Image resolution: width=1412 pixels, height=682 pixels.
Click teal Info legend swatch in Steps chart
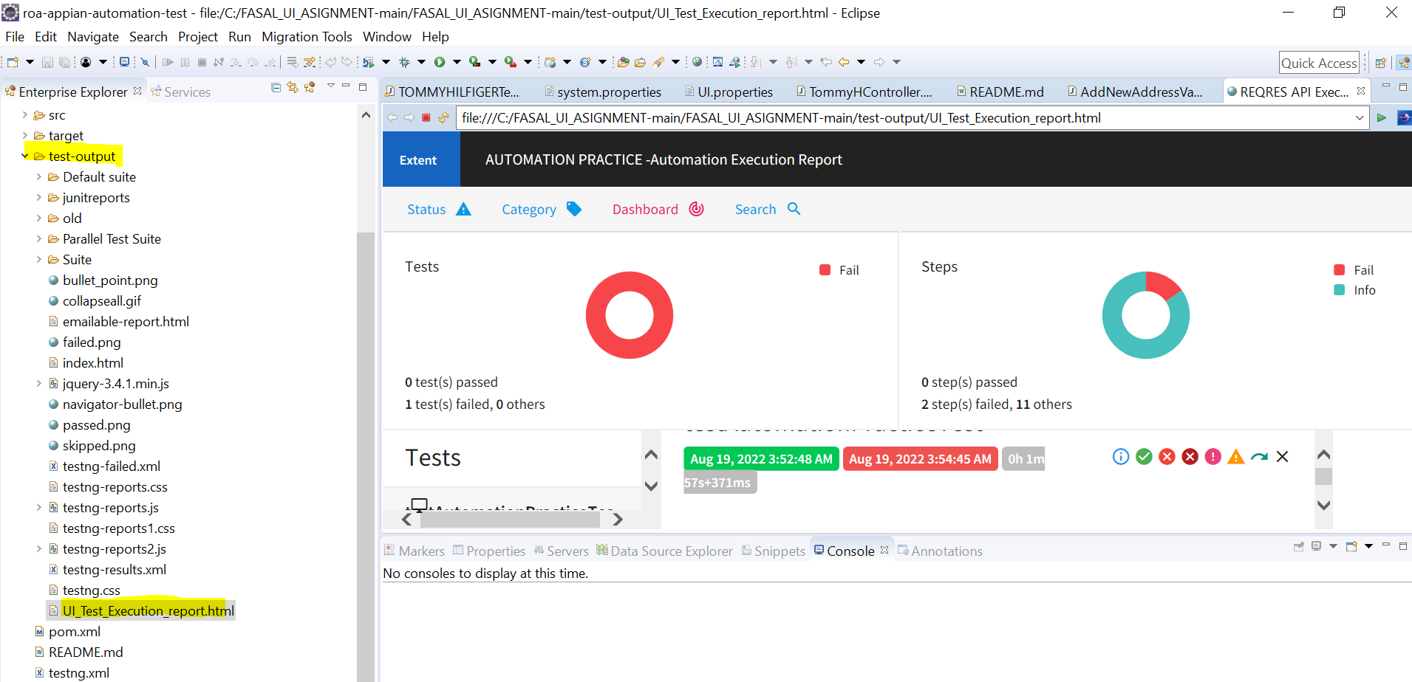(1339, 290)
